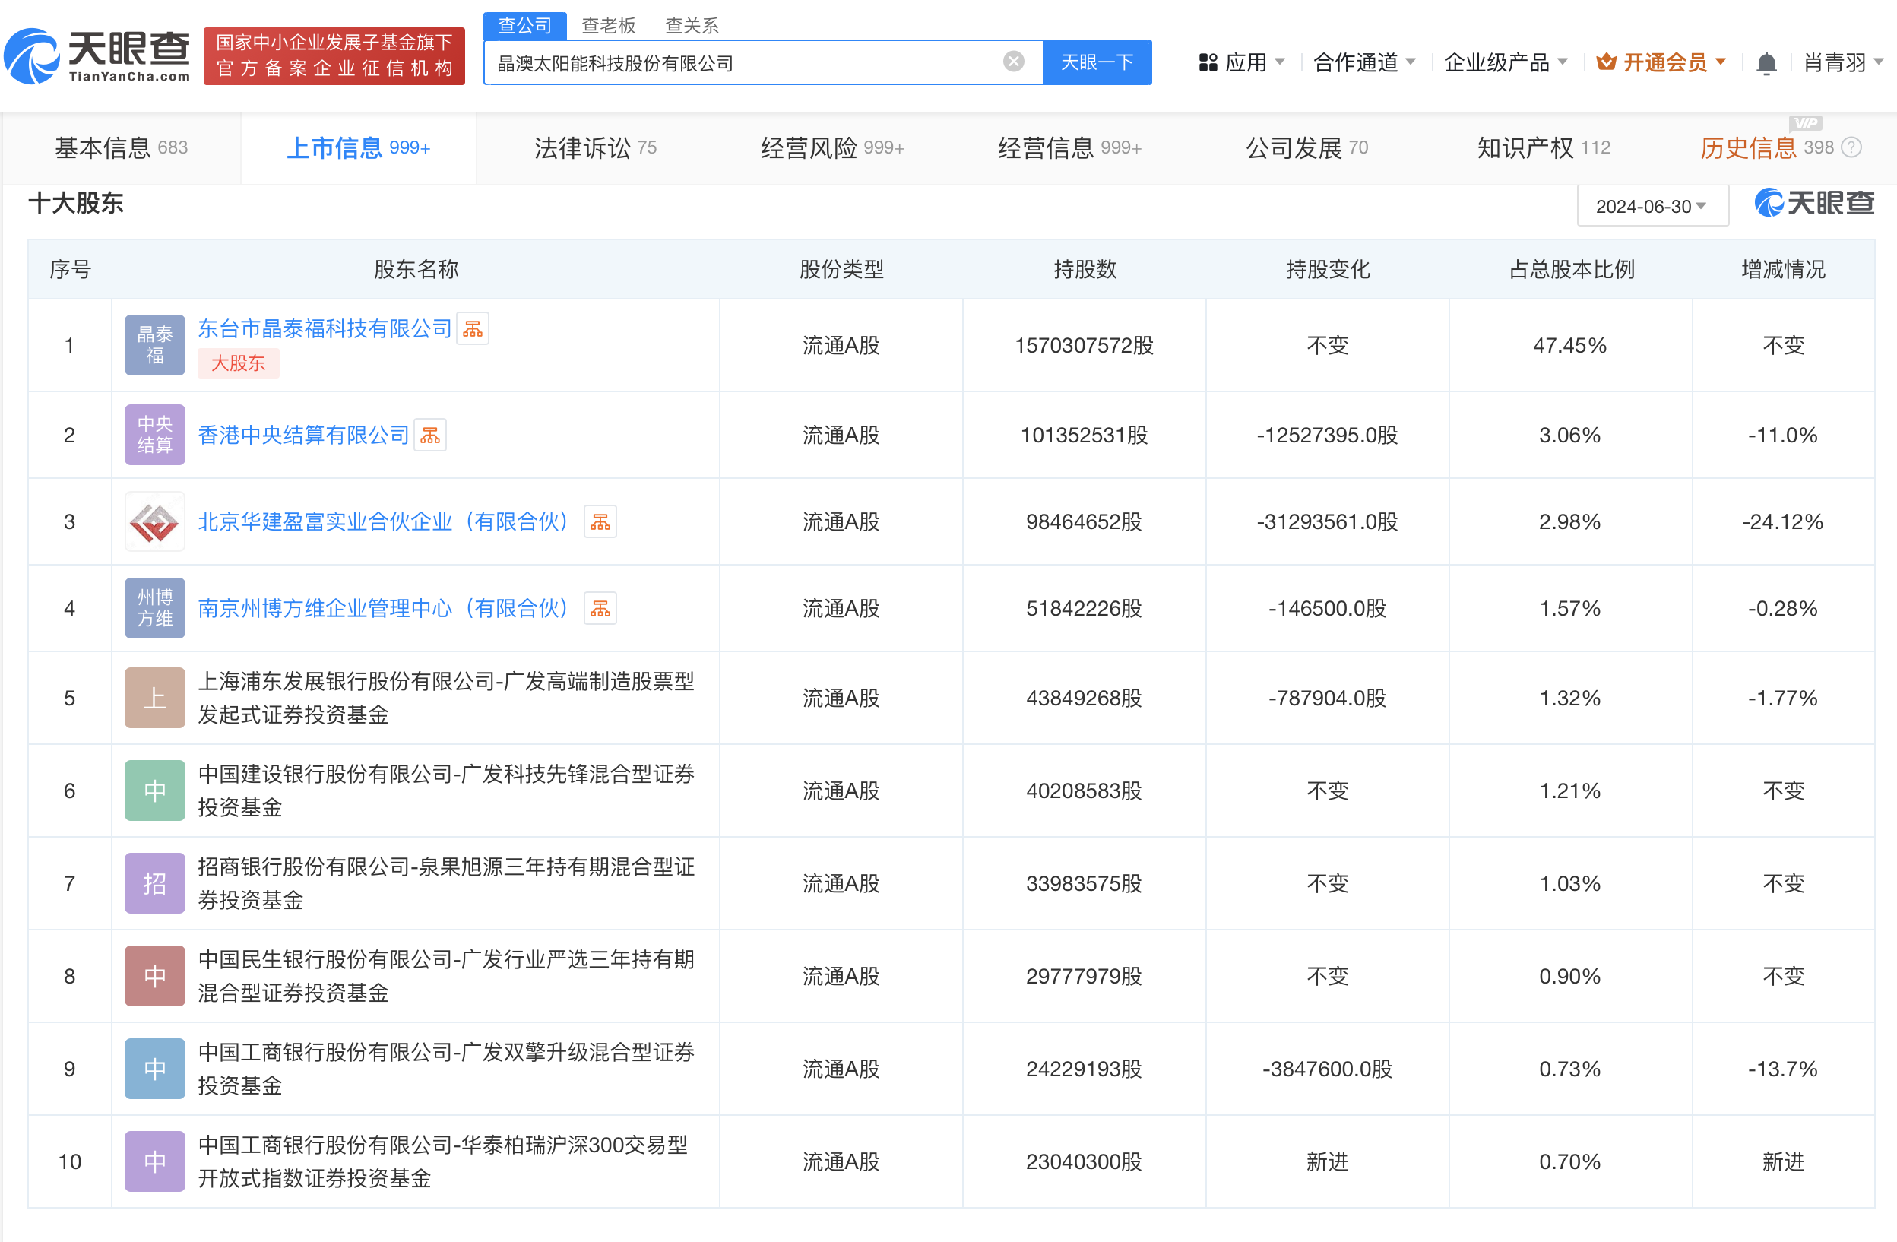Click 中国建设银行-广发科技先锋 fund name
Viewport: 1897px width, 1242px height.
click(x=445, y=790)
